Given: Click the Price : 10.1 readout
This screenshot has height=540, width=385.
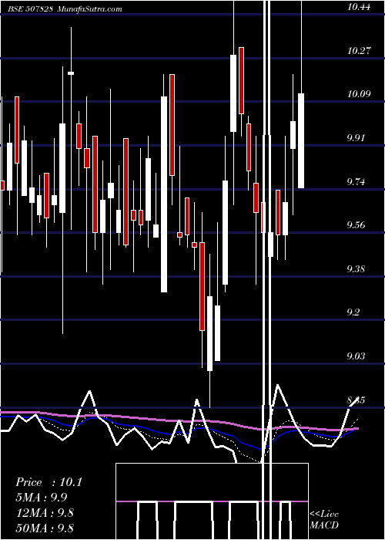Looking at the screenshot, I should tap(49, 482).
